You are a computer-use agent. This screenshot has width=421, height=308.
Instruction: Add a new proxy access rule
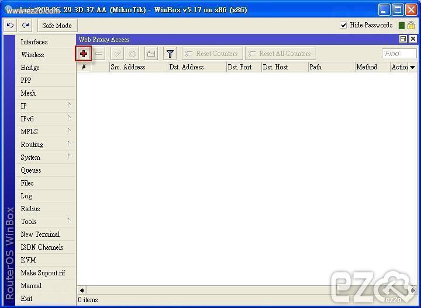pos(84,54)
